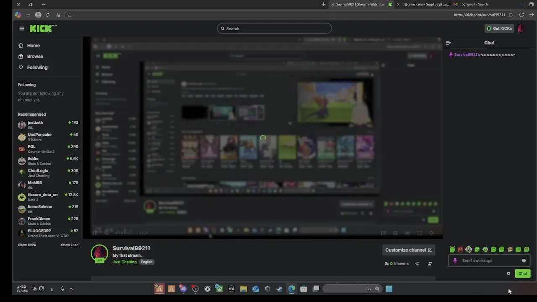Image resolution: width=537 pixels, height=302 pixels.
Task: Open chat settings gear icon
Action: 508,273
